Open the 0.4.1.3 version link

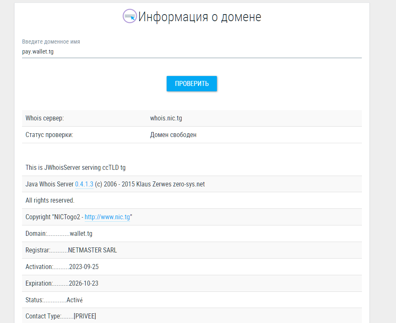(84, 184)
